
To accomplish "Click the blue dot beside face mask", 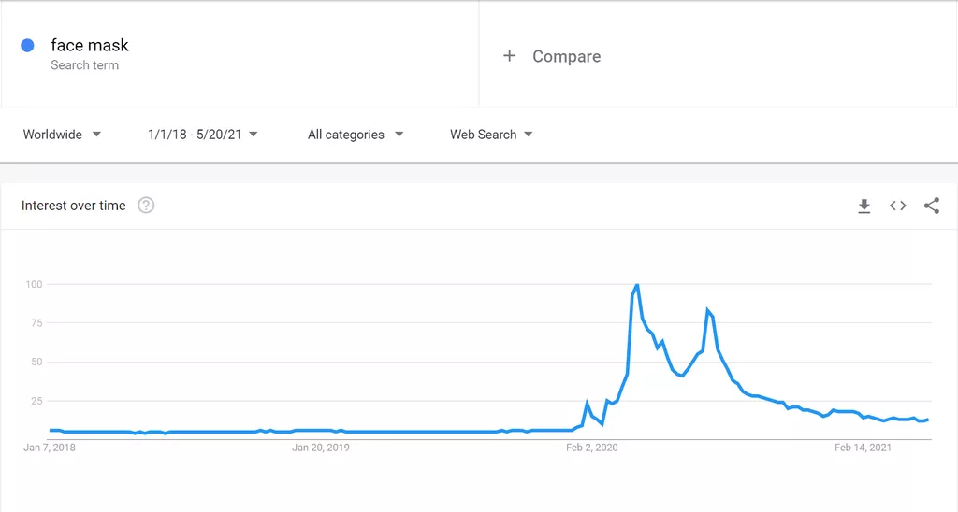I will pos(27,45).
